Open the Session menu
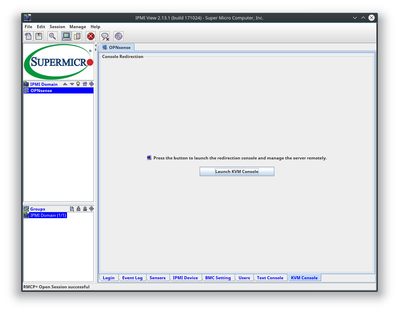The image size is (399, 313). coord(57,27)
